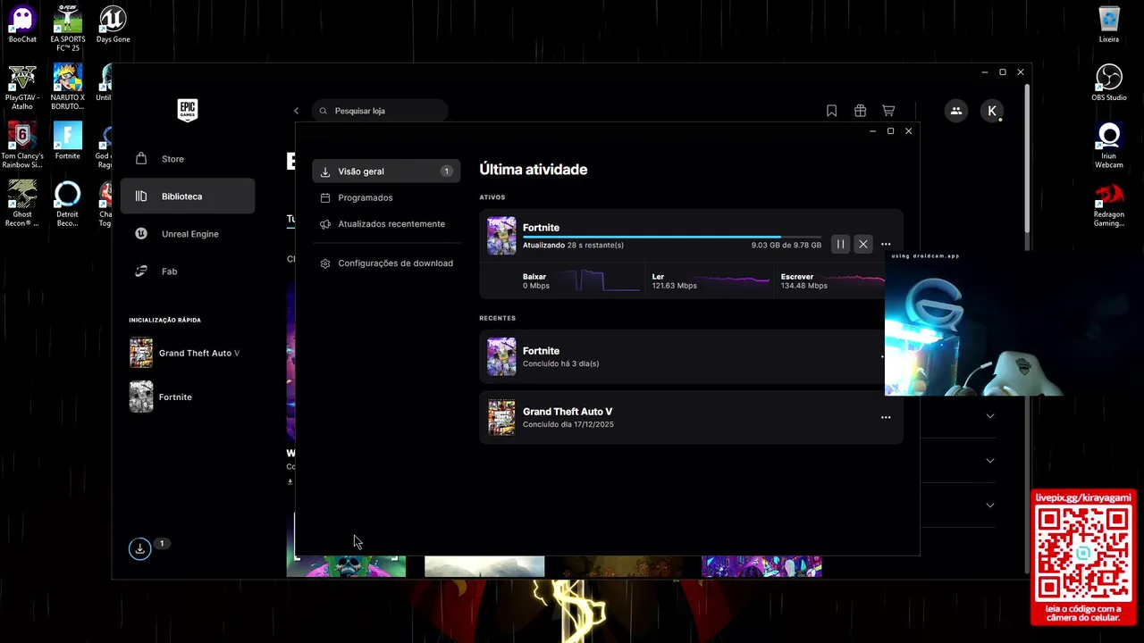This screenshot has height=643, width=1144.
Task: Open more options for active Fortnite download
Action: coord(886,244)
